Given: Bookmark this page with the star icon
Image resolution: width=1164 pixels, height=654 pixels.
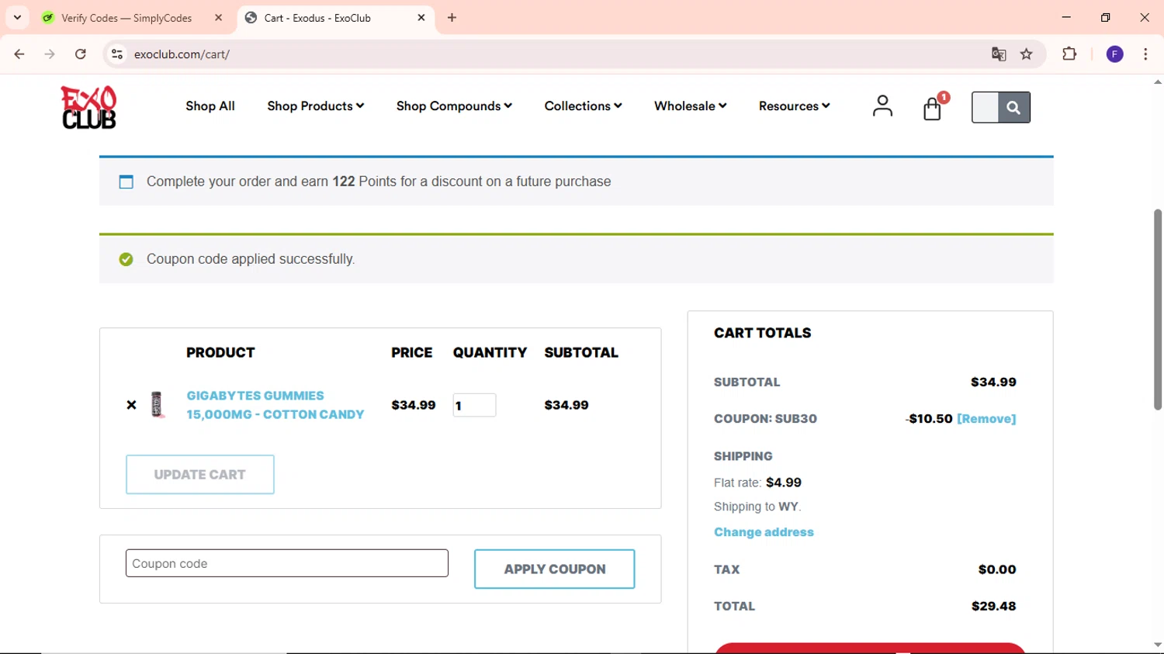Looking at the screenshot, I should pos(1027,54).
